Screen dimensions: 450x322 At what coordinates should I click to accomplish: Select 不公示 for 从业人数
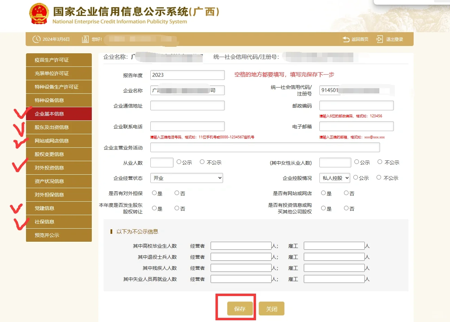point(202,162)
